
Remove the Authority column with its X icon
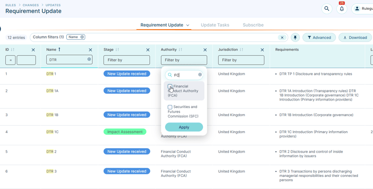click(x=205, y=50)
